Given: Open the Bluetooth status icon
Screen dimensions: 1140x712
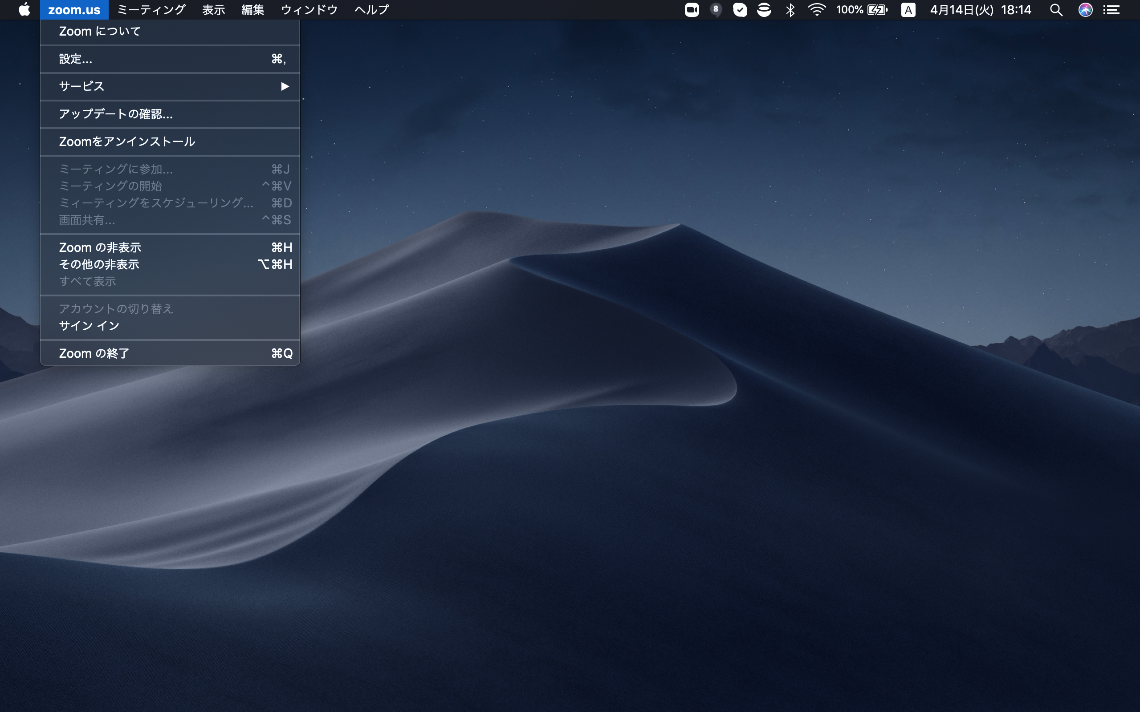Looking at the screenshot, I should point(790,10).
